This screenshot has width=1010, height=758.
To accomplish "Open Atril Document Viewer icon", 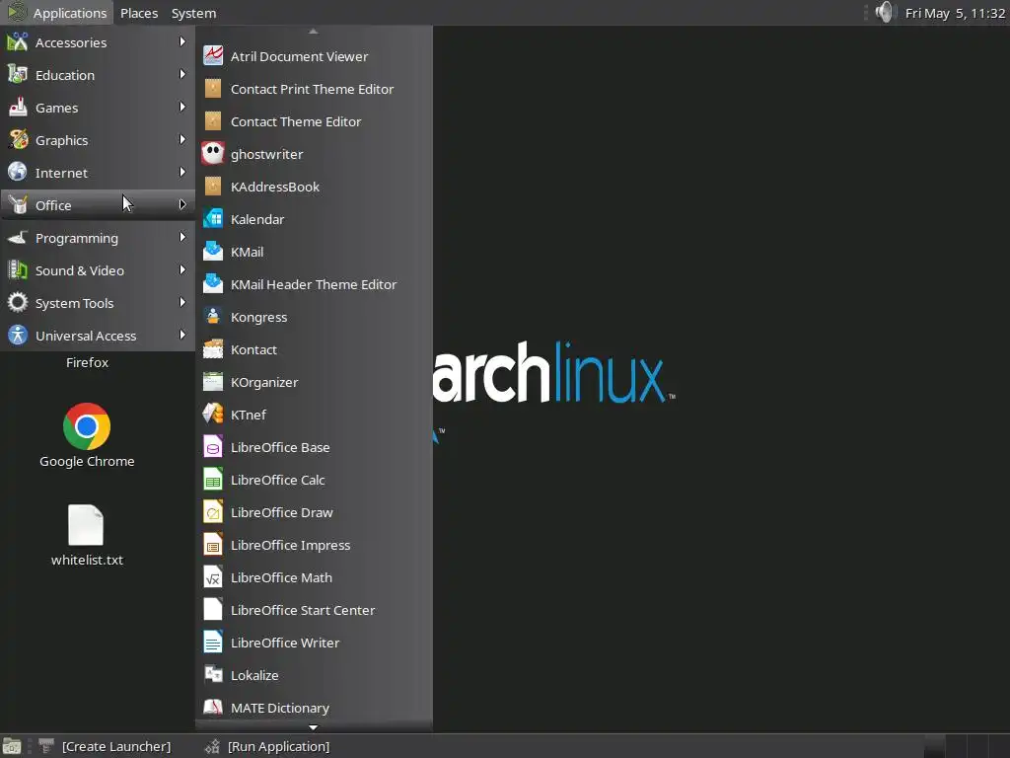I will pyautogui.click(x=213, y=56).
